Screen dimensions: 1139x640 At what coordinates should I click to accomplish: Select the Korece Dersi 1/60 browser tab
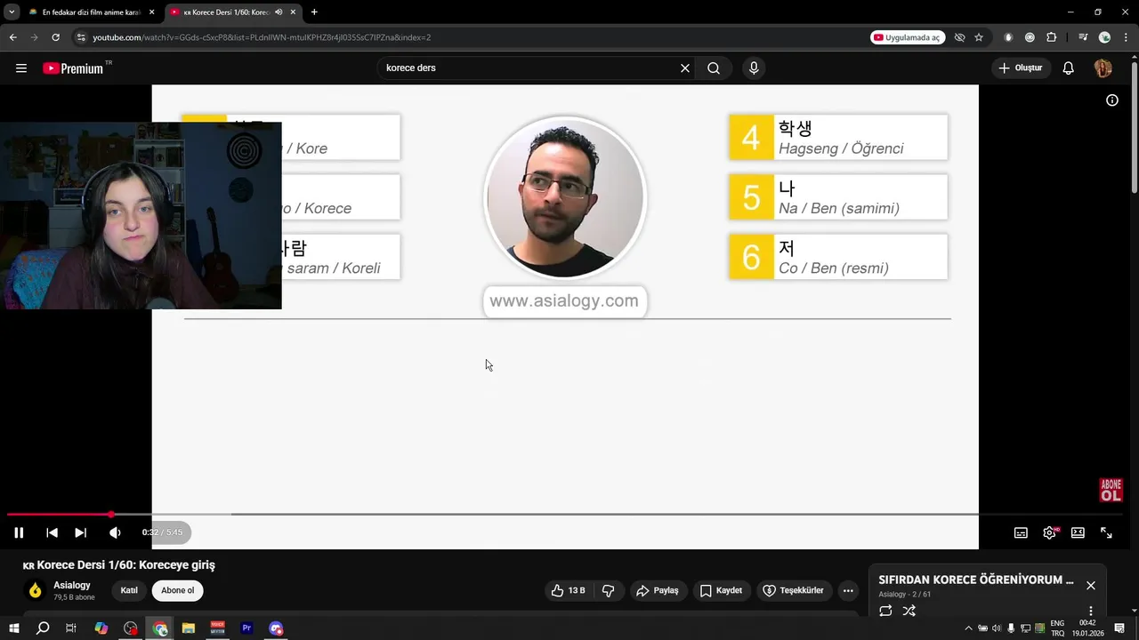(231, 12)
